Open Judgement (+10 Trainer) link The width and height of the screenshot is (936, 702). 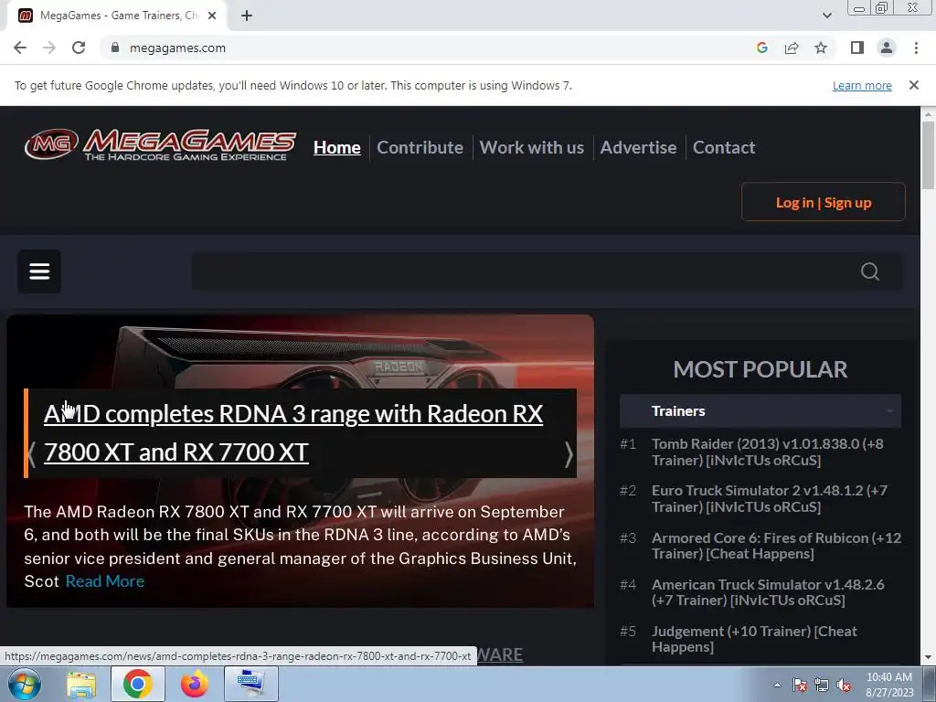(754, 639)
